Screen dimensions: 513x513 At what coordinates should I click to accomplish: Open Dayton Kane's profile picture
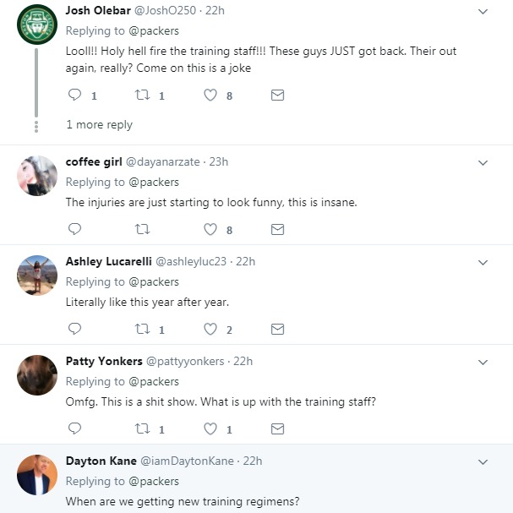(36, 475)
